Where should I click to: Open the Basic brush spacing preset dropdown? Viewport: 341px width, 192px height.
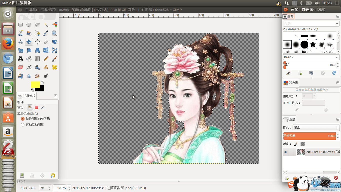tap(311, 57)
